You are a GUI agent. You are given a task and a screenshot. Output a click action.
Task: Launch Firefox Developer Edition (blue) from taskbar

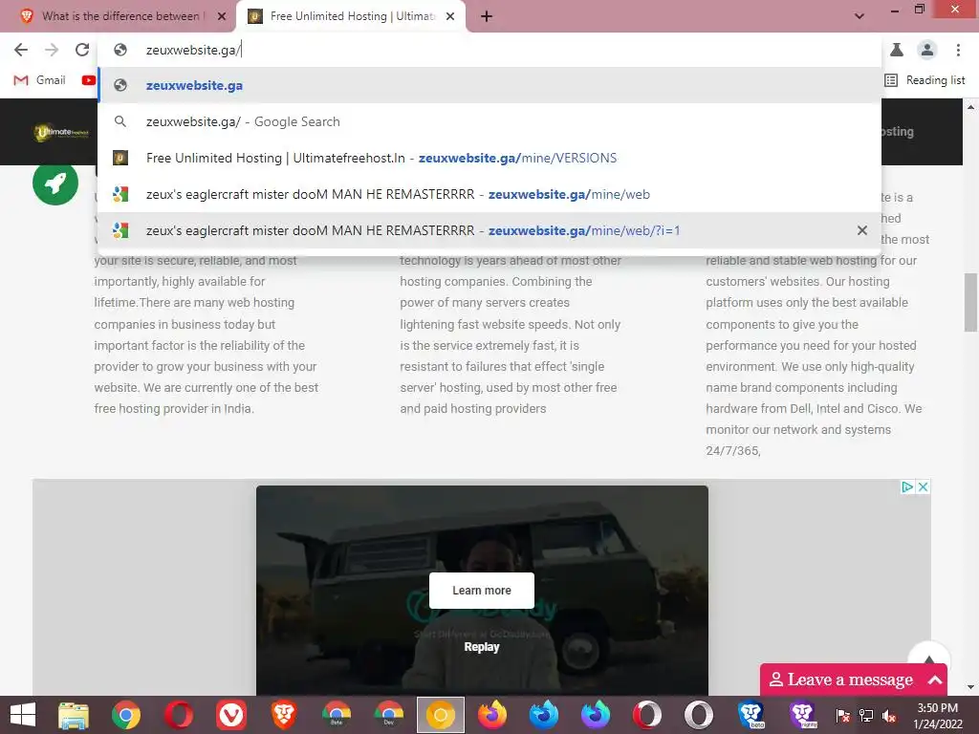pos(544,715)
